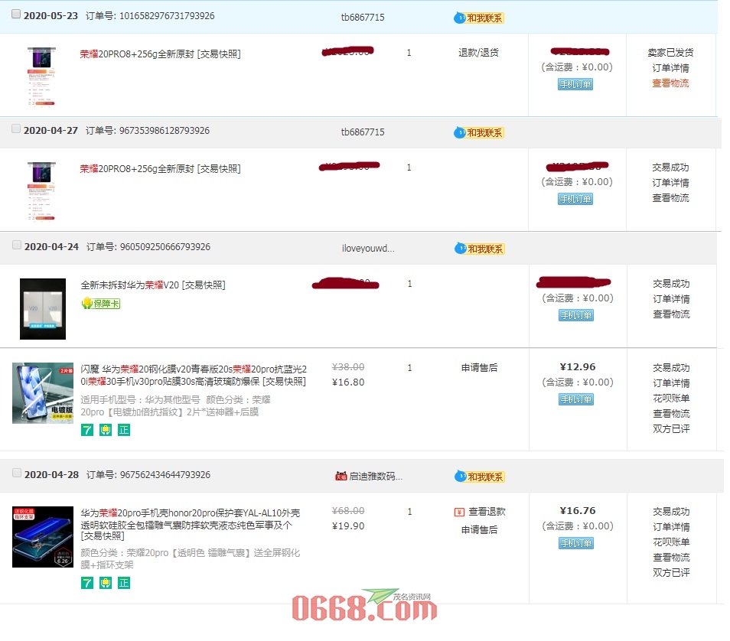Tick the checkbox for the 2020-04-27 order
Screen dimensions: 730x641
coord(16,129)
